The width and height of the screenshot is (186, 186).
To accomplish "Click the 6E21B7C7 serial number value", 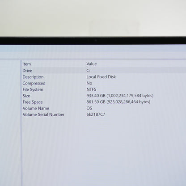I will pos(96,114).
